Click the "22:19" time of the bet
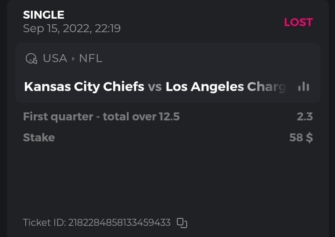The image size is (335, 237). [107, 28]
